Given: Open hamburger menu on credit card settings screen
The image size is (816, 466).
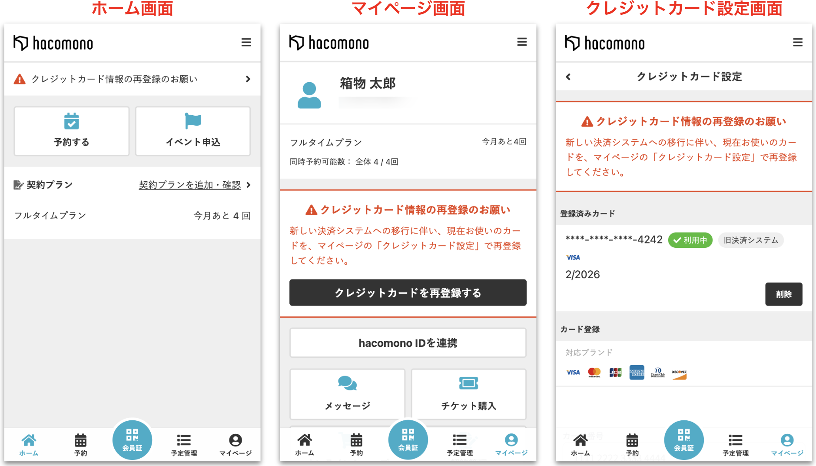Looking at the screenshot, I should [797, 43].
